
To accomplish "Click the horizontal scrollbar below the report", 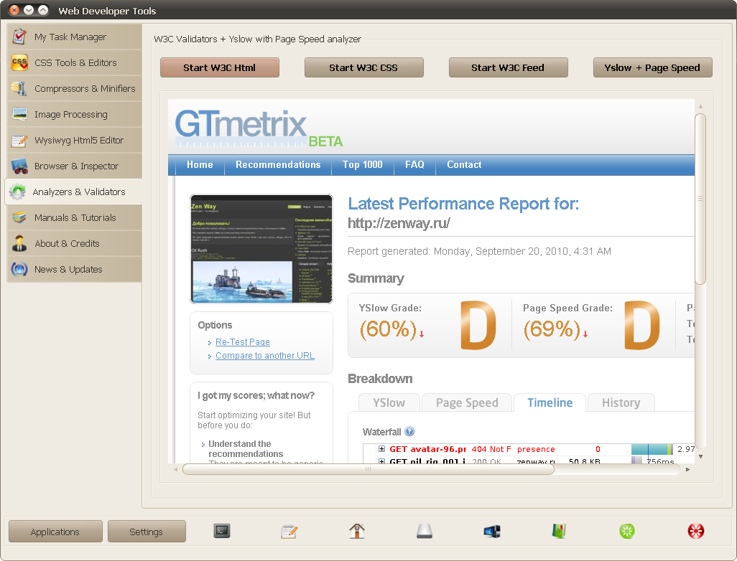I will (368, 469).
